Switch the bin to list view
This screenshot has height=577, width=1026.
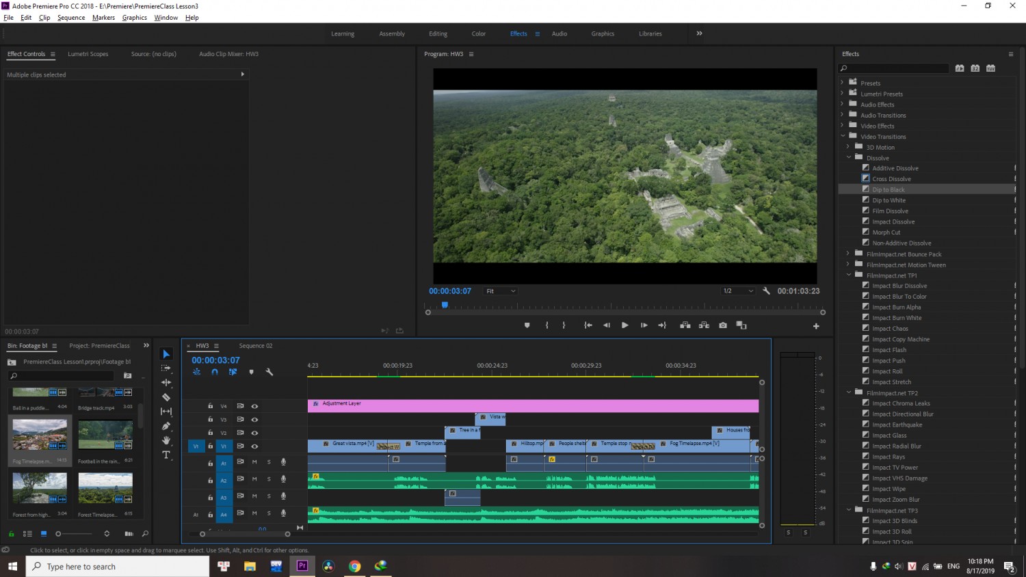point(27,533)
